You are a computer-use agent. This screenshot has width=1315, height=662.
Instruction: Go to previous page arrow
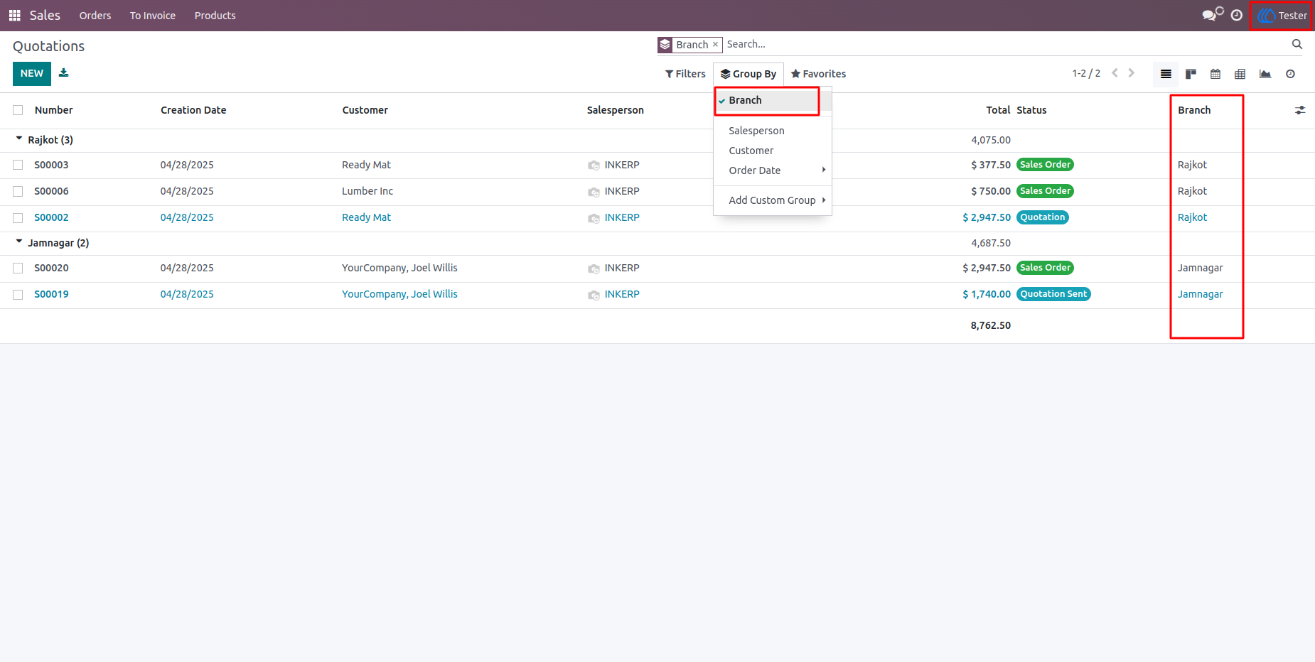[1115, 73]
